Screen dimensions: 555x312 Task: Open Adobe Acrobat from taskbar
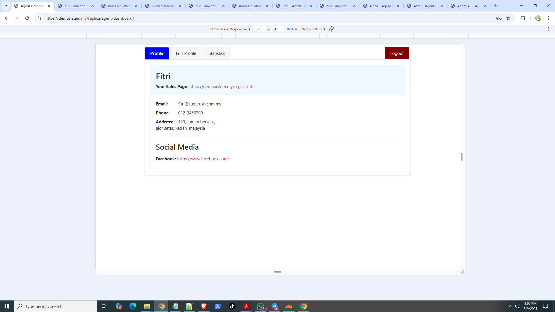click(246, 306)
